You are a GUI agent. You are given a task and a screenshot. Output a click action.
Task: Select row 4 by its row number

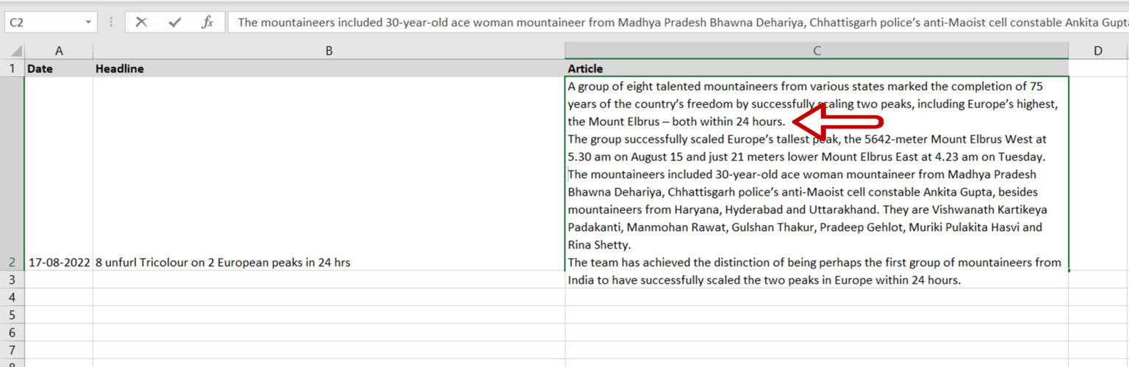click(x=12, y=297)
